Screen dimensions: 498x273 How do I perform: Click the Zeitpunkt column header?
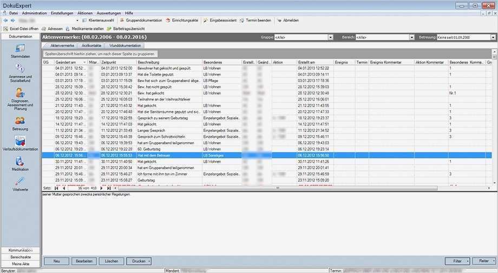[118, 63]
